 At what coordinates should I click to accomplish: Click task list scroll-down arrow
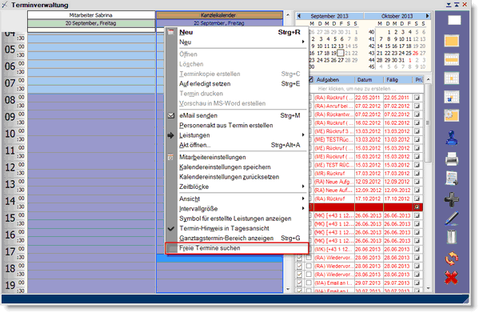[x=429, y=288]
